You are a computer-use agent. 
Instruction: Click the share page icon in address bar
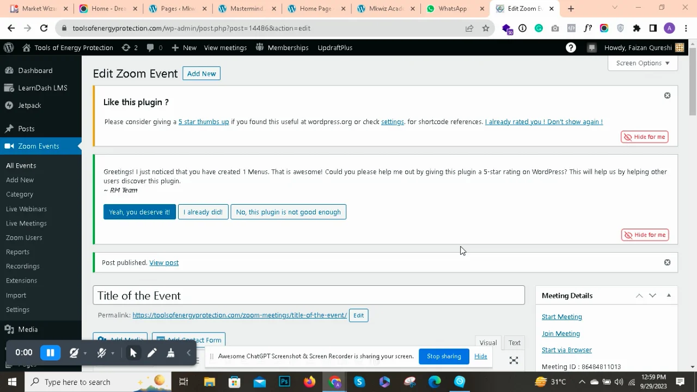pyautogui.click(x=469, y=28)
